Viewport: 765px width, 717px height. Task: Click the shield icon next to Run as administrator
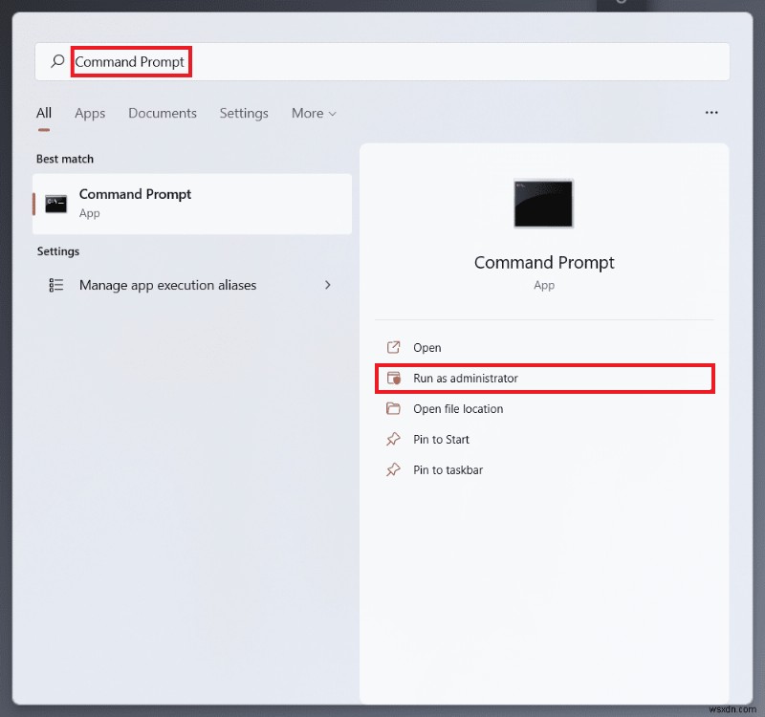point(394,378)
